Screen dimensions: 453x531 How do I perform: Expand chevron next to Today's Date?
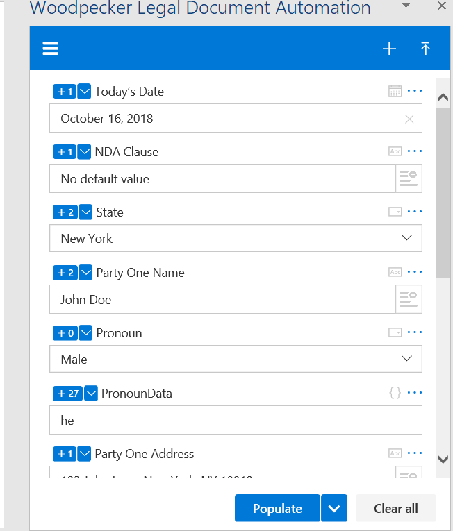(84, 92)
